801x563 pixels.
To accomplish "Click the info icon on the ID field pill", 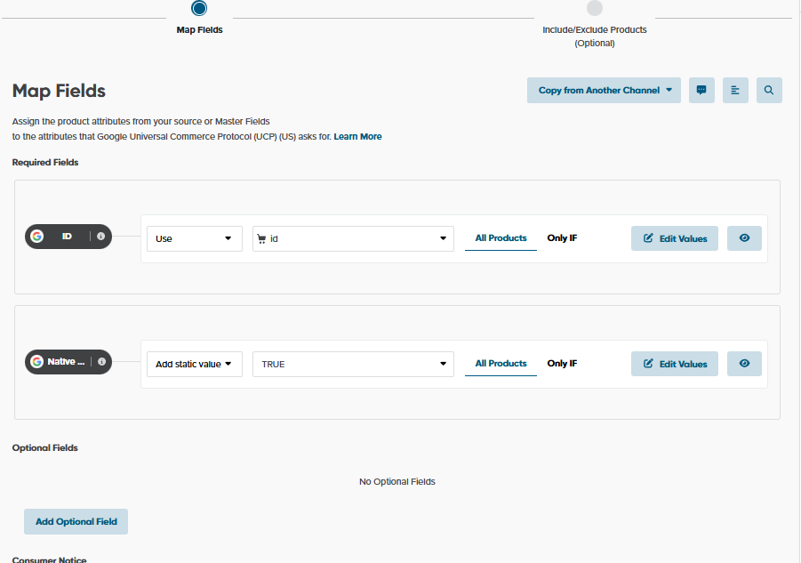I will click(x=101, y=237).
